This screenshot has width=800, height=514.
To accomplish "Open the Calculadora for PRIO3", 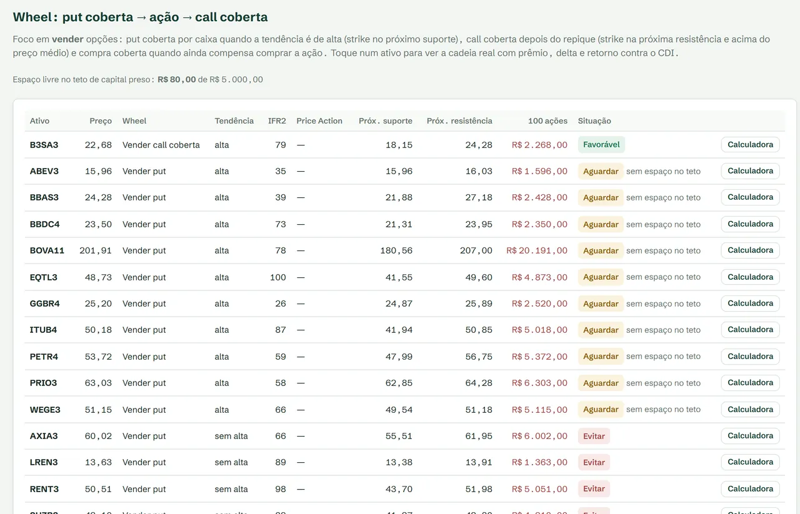I will [x=750, y=383].
